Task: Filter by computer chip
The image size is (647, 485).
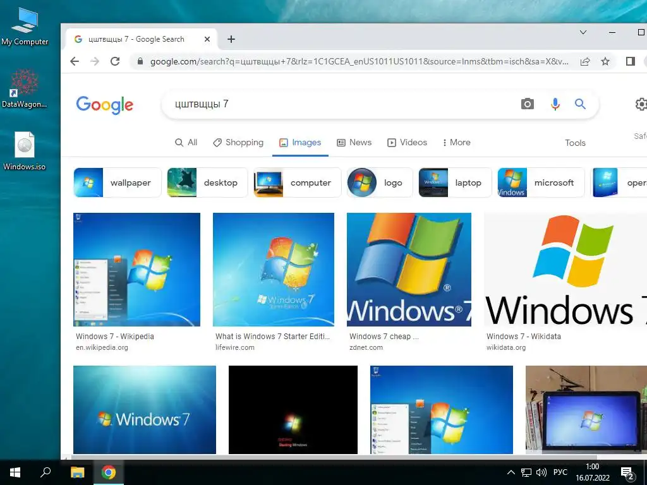Action: click(297, 183)
